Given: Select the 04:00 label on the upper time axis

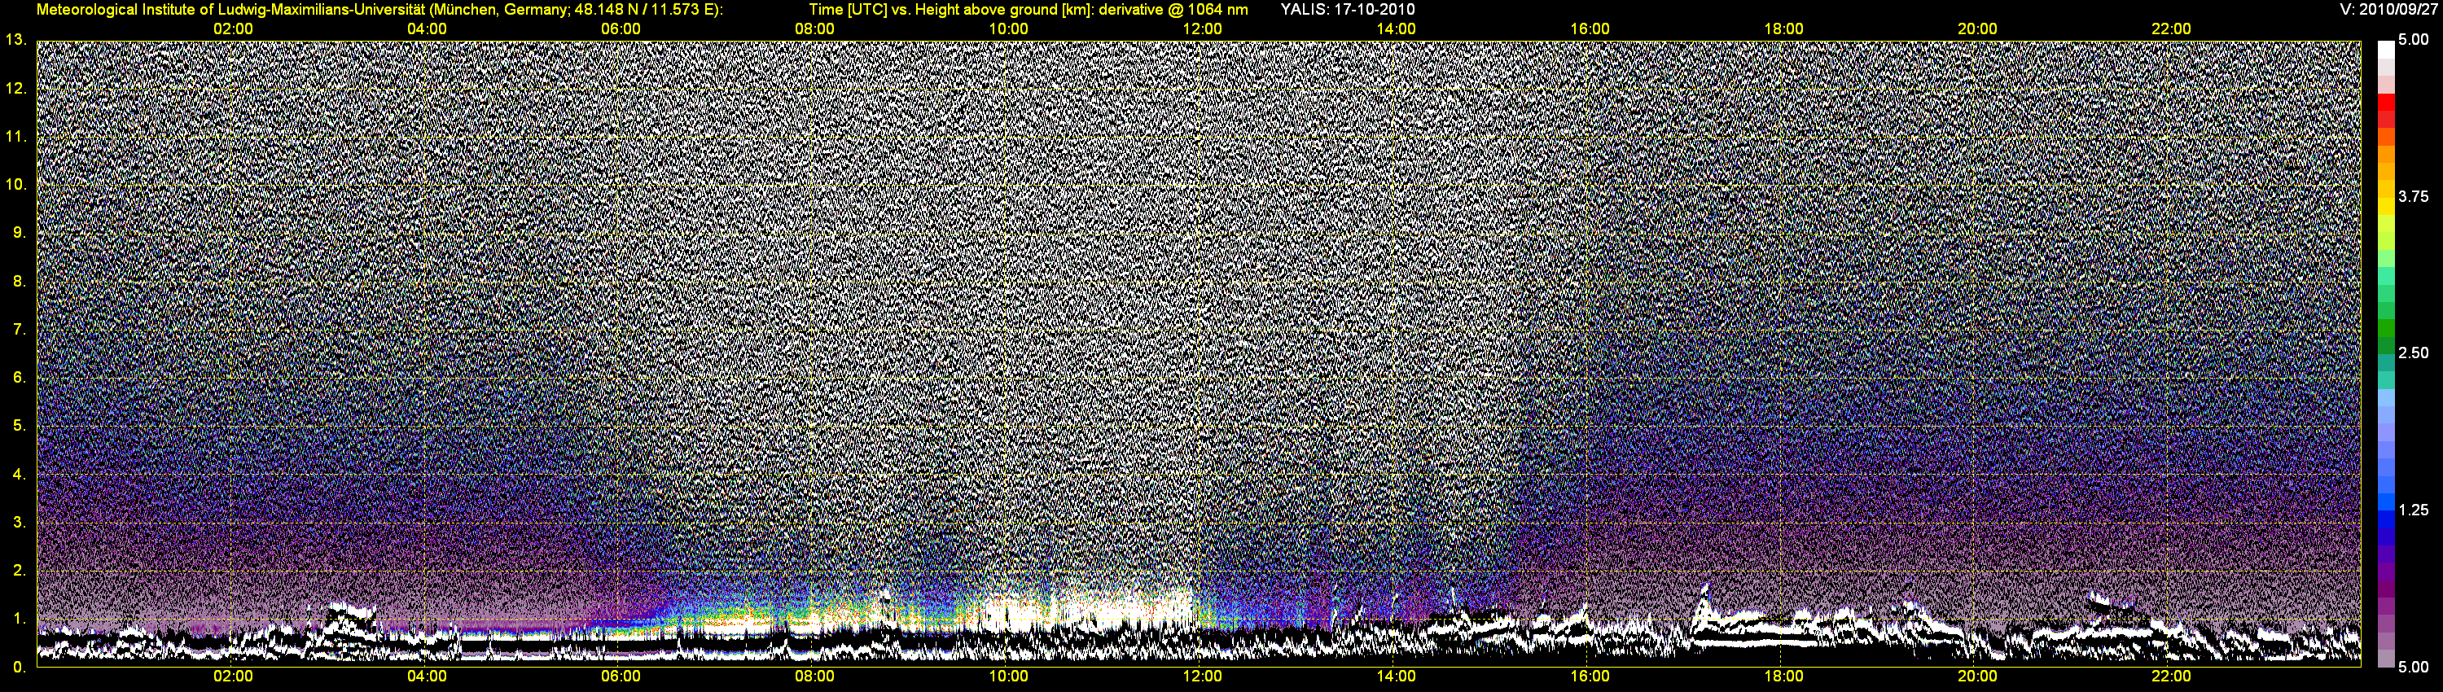Looking at the screenshot, I should 427,29.
